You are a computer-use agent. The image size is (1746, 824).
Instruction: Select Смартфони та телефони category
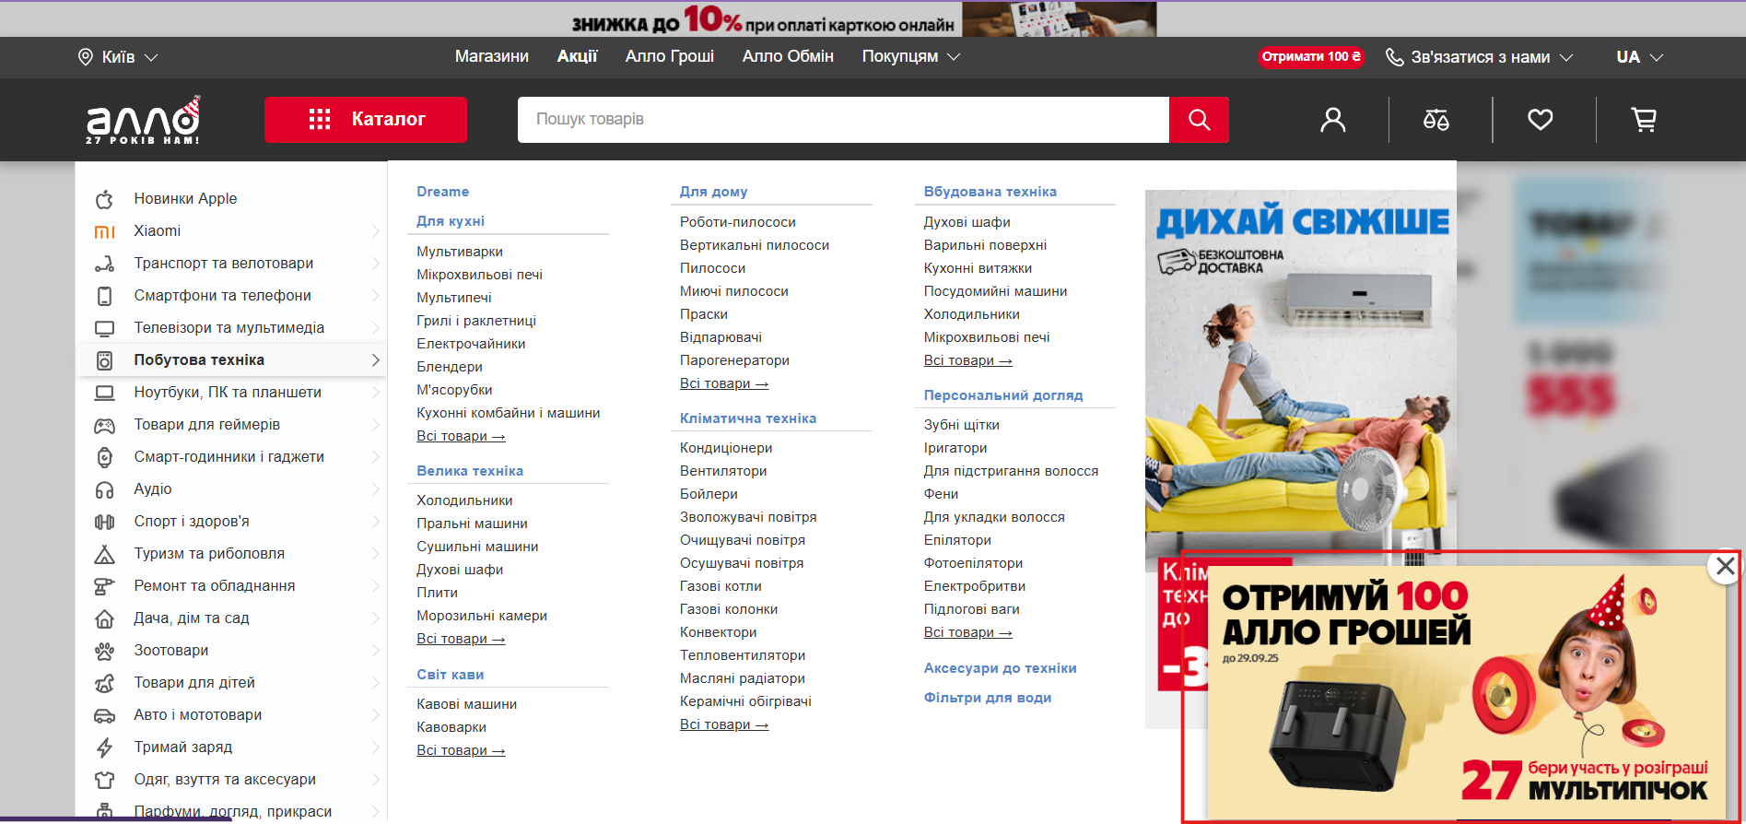point(222,296)
